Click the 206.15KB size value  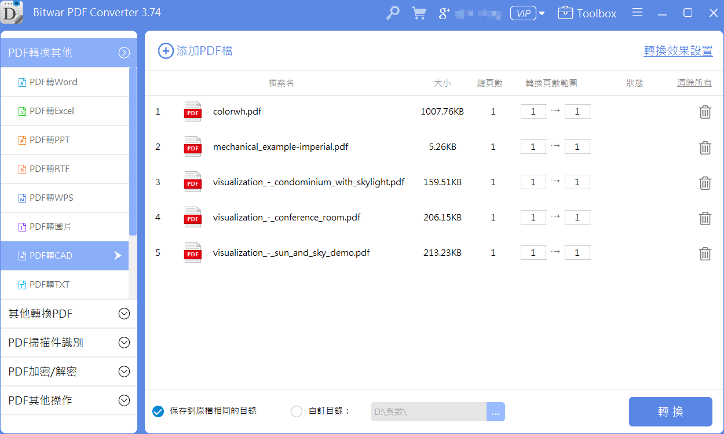tap(443, 218)
